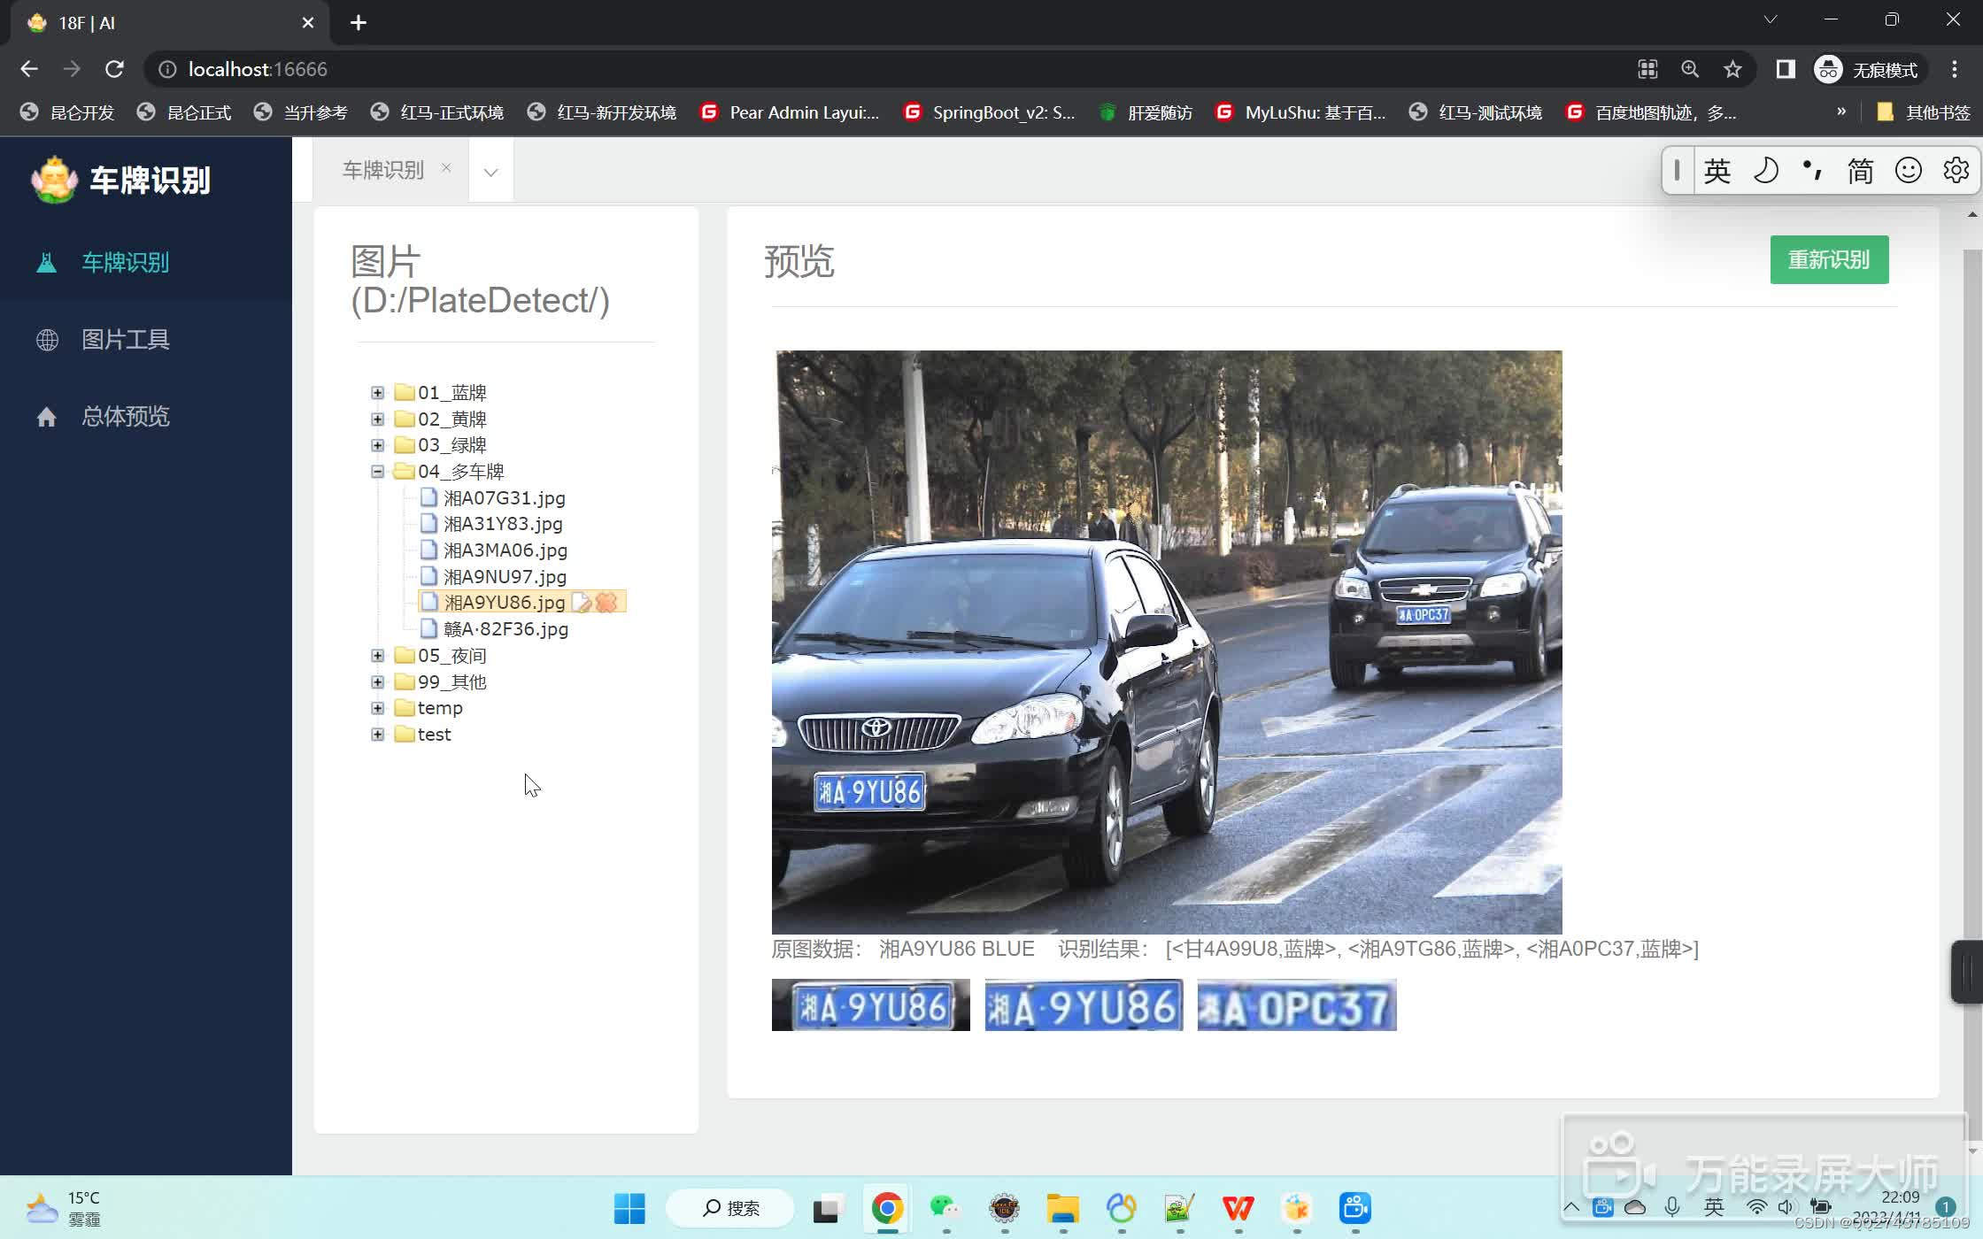
Task: Collapse the 04_多车牌 folder
Action: tap(378, 471)
